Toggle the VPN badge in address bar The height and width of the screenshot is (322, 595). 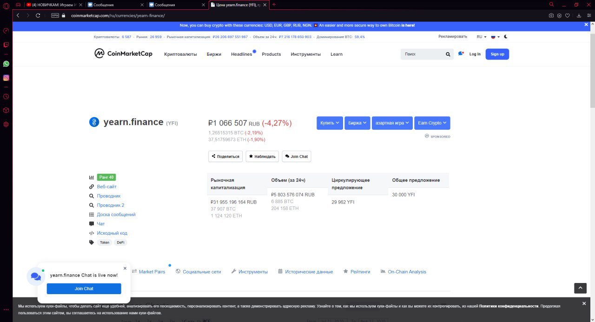pos(55,15)
